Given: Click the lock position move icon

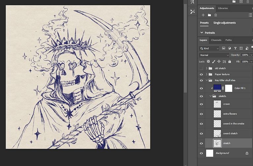Looking at the screenshot, I should (x=219, y=62).
